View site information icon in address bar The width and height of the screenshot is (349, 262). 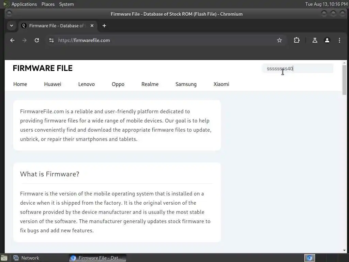tap(51, 40)
